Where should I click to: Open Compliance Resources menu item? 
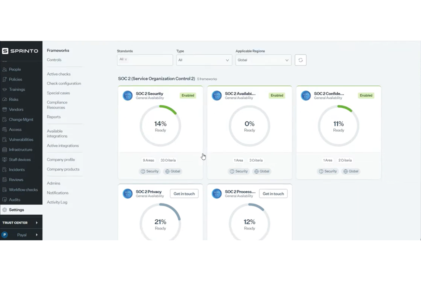coord(57,105)
